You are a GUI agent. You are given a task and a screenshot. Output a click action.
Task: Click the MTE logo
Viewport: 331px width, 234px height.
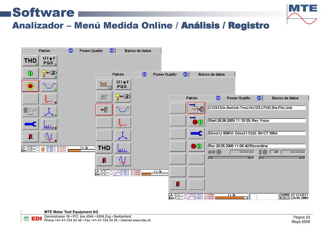point(302,14)
